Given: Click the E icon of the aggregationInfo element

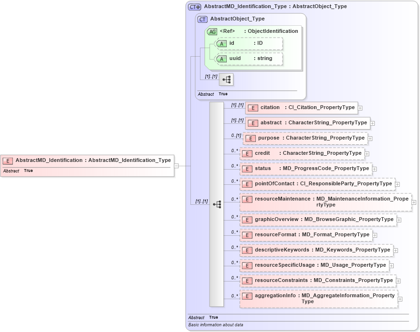Looking at the screenshot, I should point(247,296).
